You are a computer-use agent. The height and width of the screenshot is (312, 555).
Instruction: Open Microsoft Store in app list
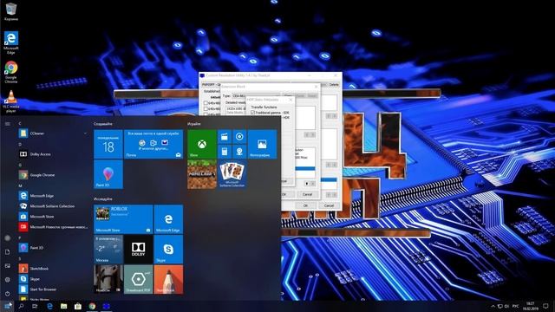[x=53, y=217]
